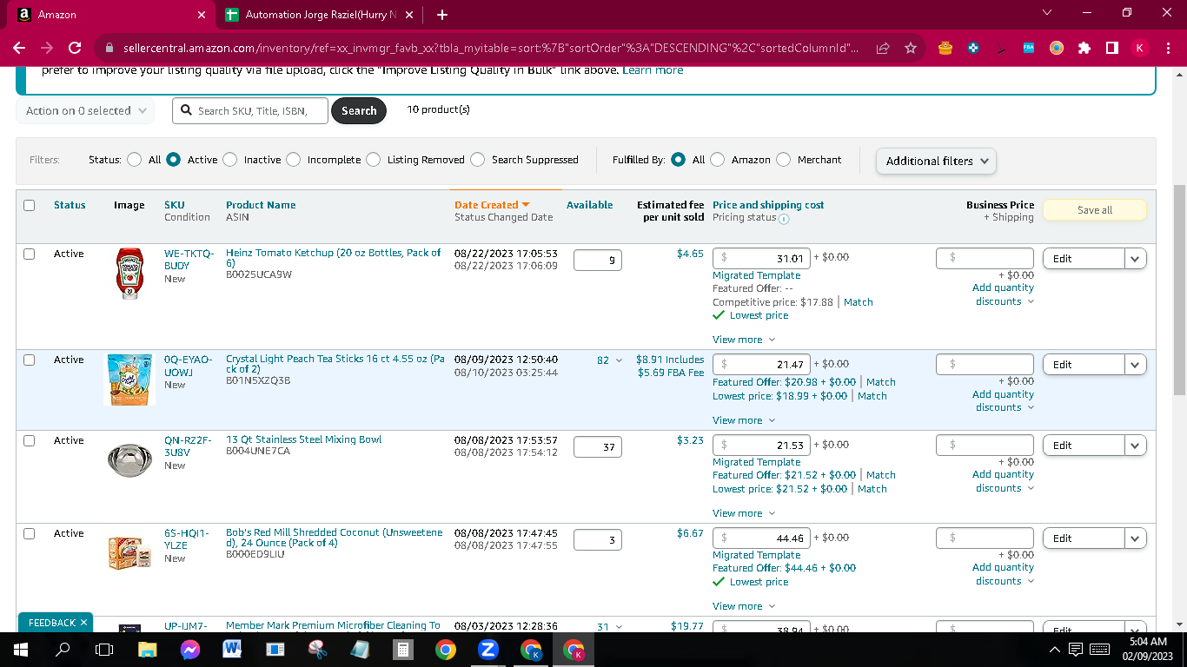This screenshot has width=1187, height=667.
Task: Check the Crystal Light Peach Tea row
Action: 29,360
